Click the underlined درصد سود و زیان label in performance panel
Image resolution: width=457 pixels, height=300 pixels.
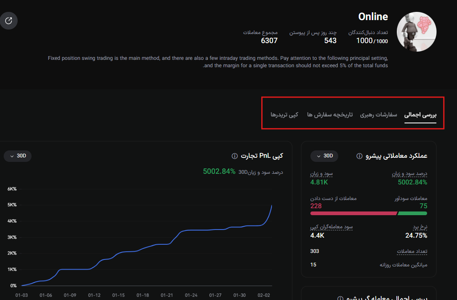click(409, 174)
